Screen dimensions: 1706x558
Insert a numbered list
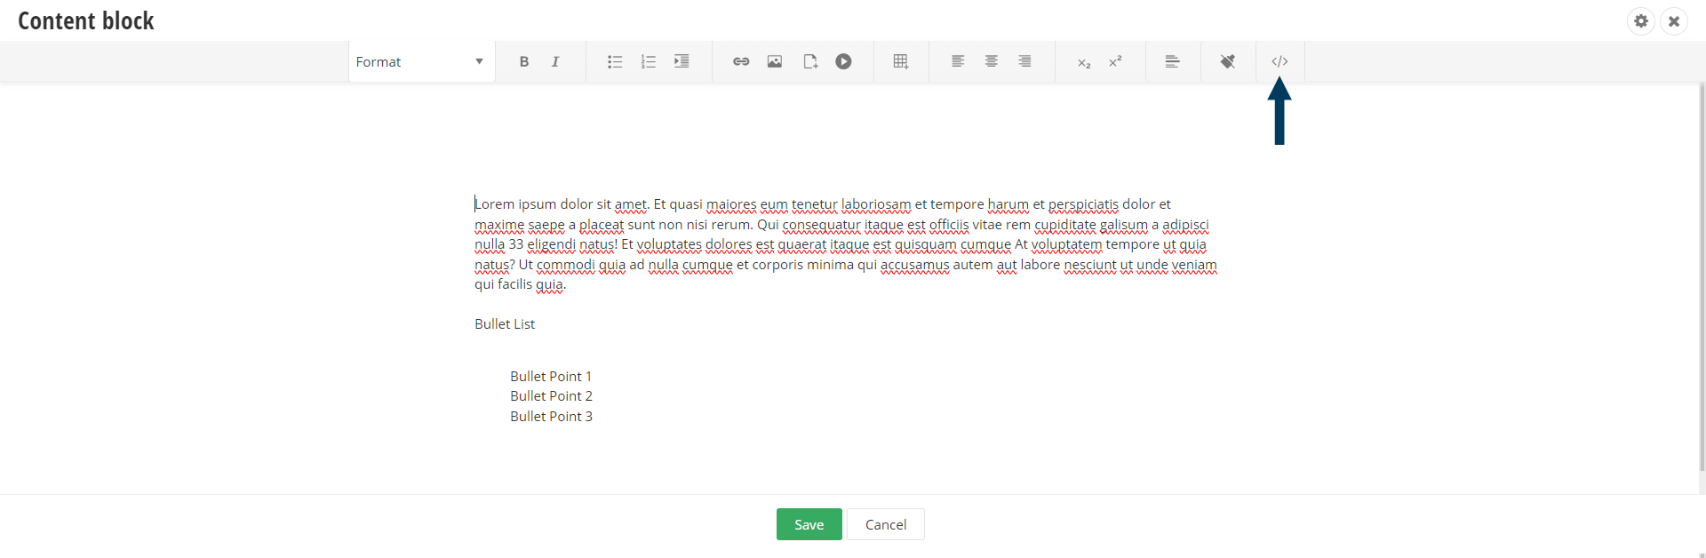click(x=649, y=61)
